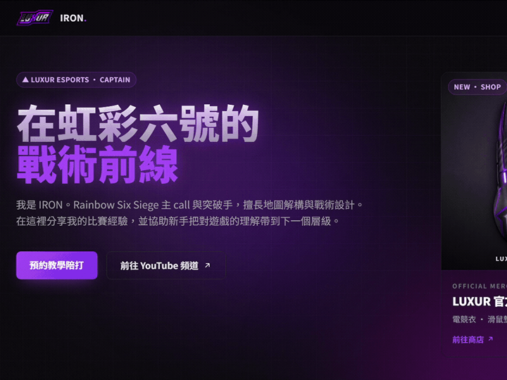507x380 pixels.
Task: Click the OFFICIAL MERCH label
Action: click(x=480, y=286)
